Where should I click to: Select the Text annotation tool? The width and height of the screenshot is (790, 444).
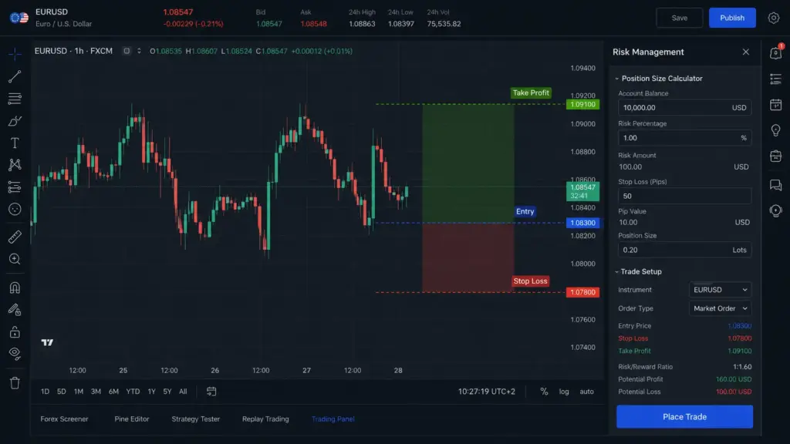pos(15,143)
